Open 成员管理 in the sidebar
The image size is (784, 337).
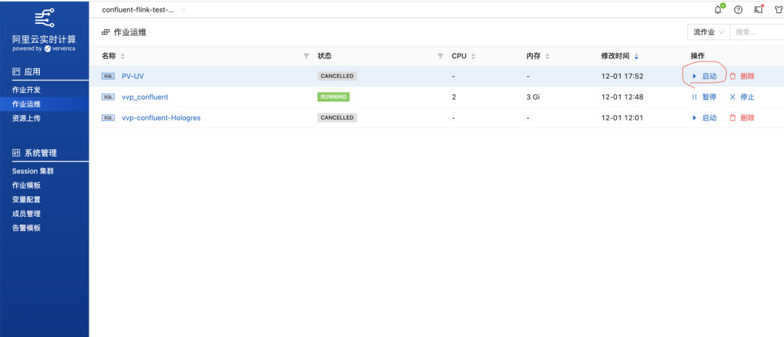[x=27, y=214]
